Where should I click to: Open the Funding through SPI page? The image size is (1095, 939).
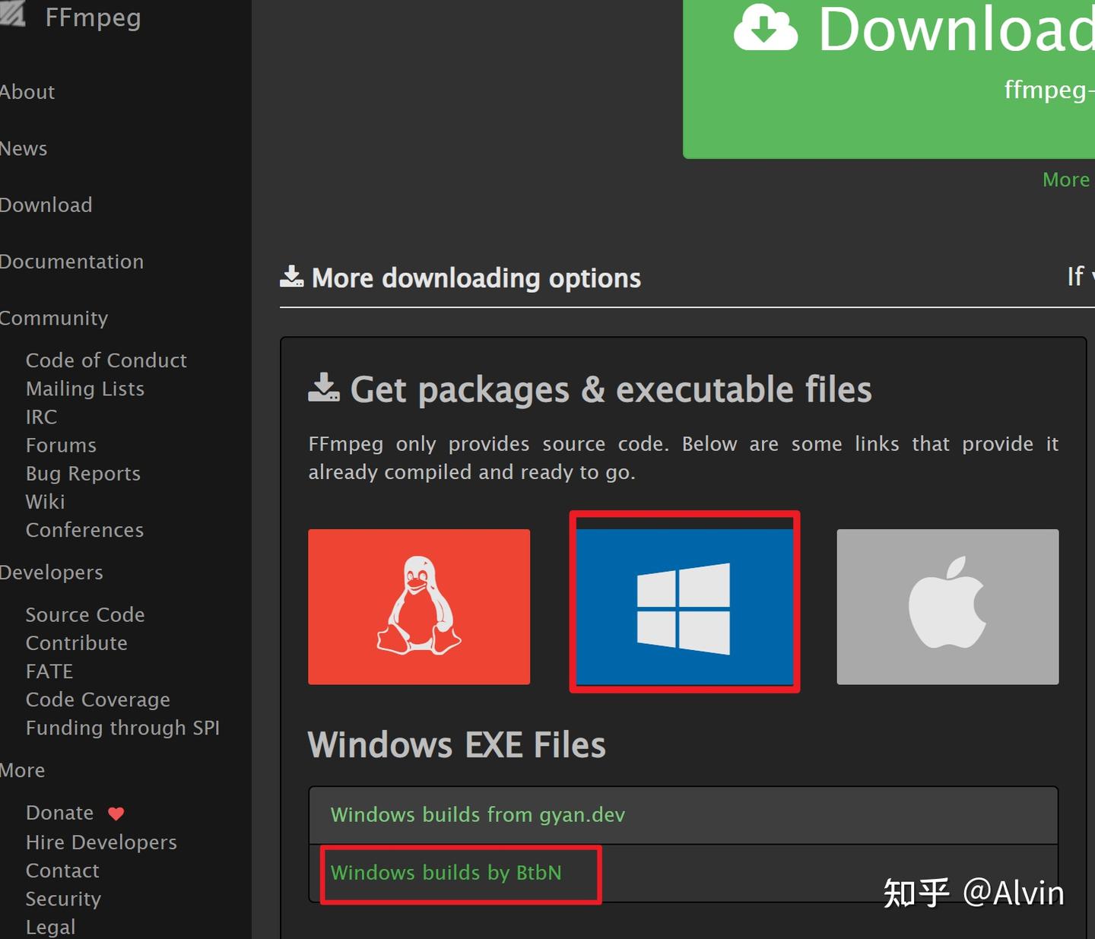pos(123,728)
